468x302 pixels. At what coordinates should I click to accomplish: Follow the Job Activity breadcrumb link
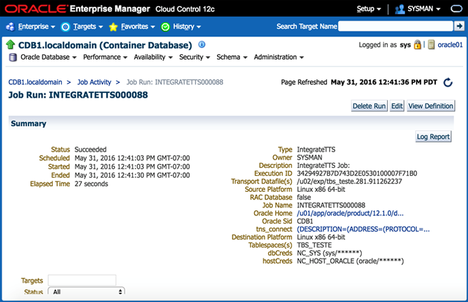[x=94, y=82]
